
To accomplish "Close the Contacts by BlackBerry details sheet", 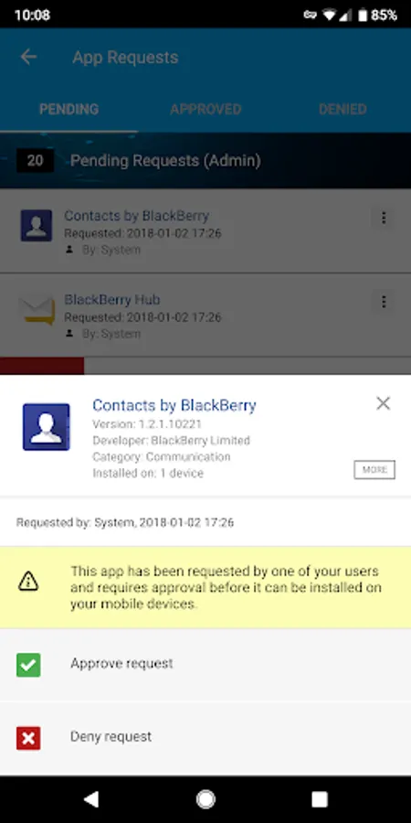I will click(x=384, y=403).
